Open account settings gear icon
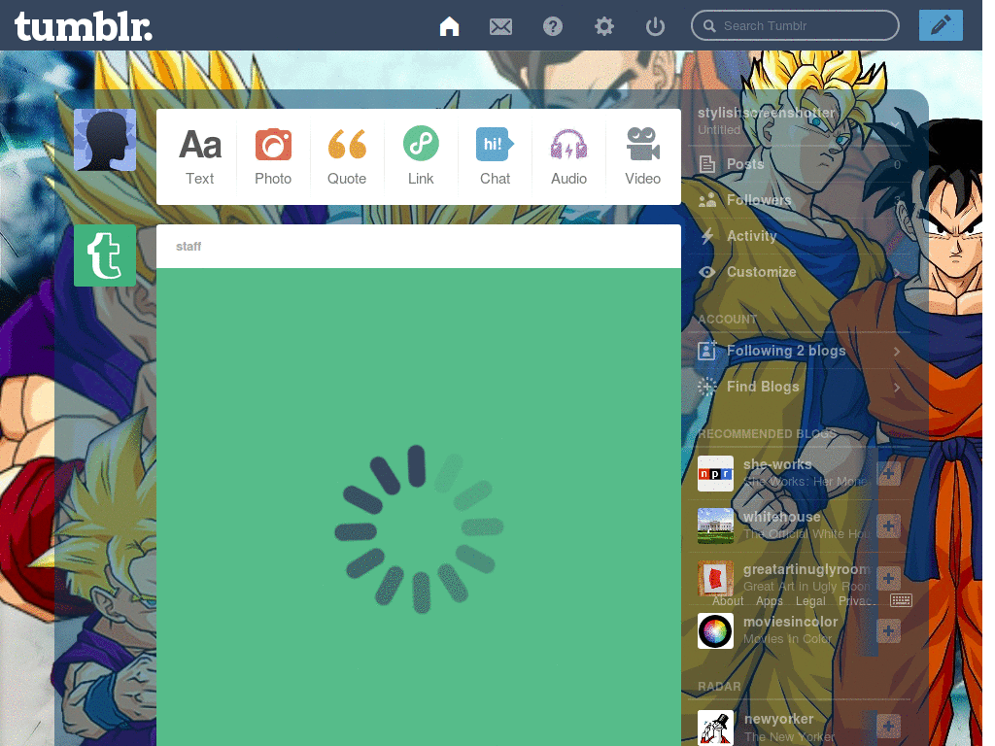The height and width of the screenshot is (746, 995). (x=604, y=26)
